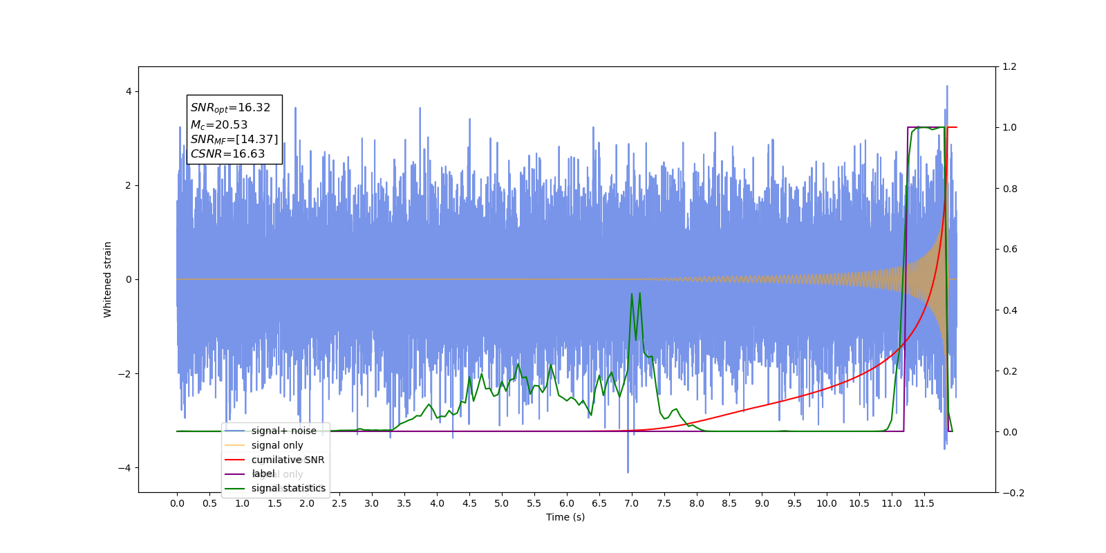Image resolution: width=1106 pixels, height=553 pixels.
Task: Click the x-axis tick label 0.0
Action: point(177,503)
